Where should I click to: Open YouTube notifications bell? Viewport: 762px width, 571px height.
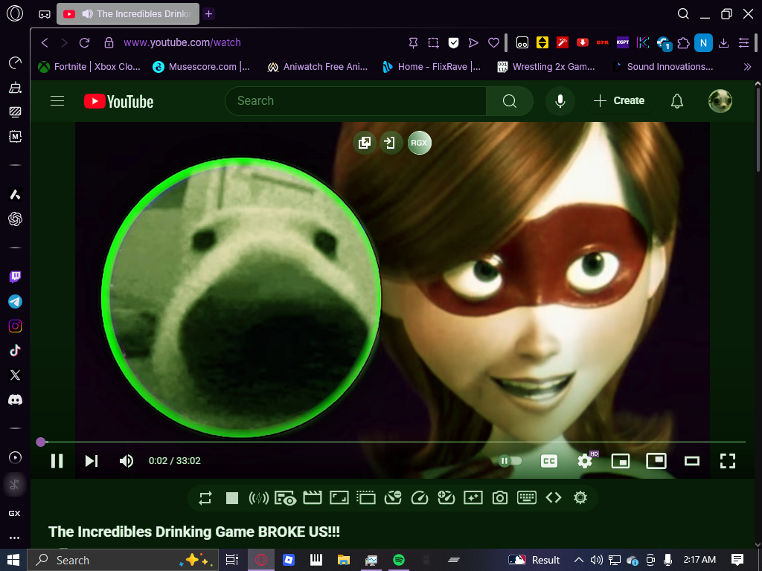point(677,101)
